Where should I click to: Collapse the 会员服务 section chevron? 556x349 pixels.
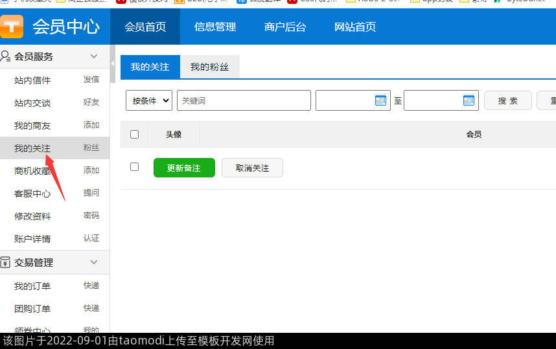pos(94,56)
